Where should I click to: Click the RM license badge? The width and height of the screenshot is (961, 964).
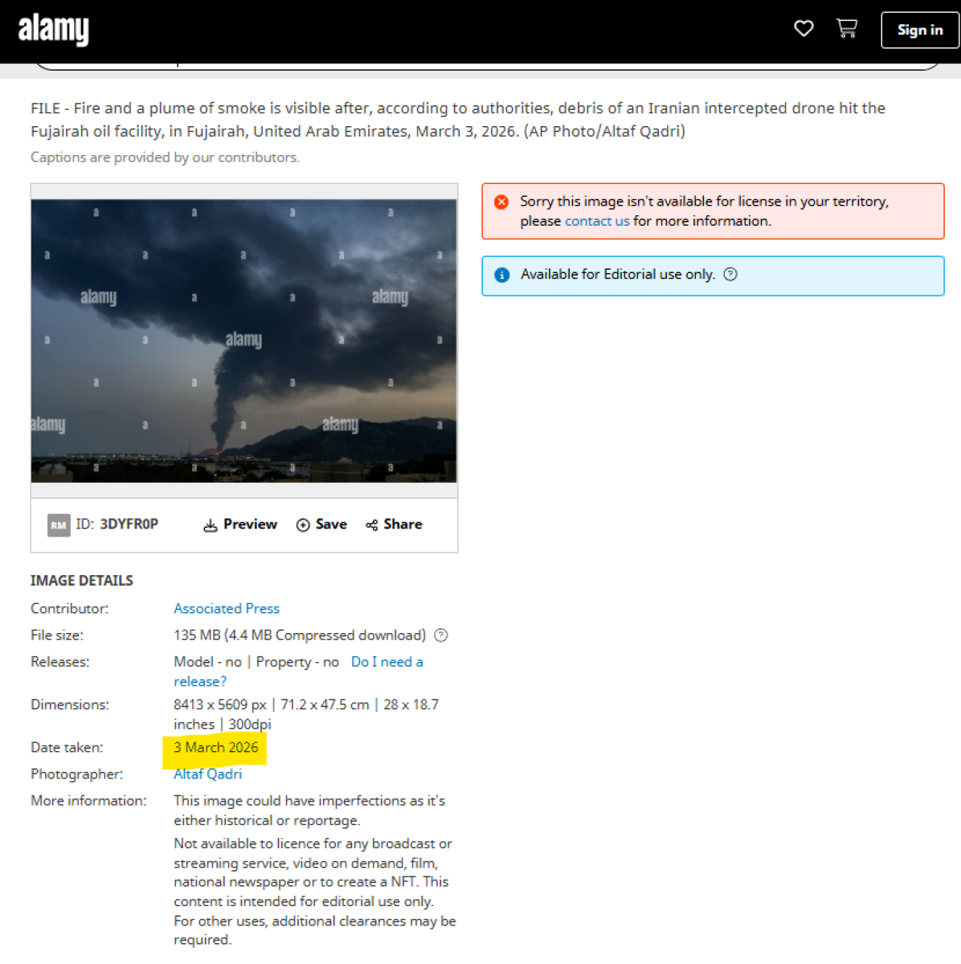pyautogui.click(x=59, y=525)
